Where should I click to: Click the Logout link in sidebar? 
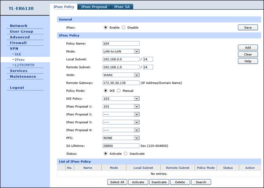click(17, 88)
